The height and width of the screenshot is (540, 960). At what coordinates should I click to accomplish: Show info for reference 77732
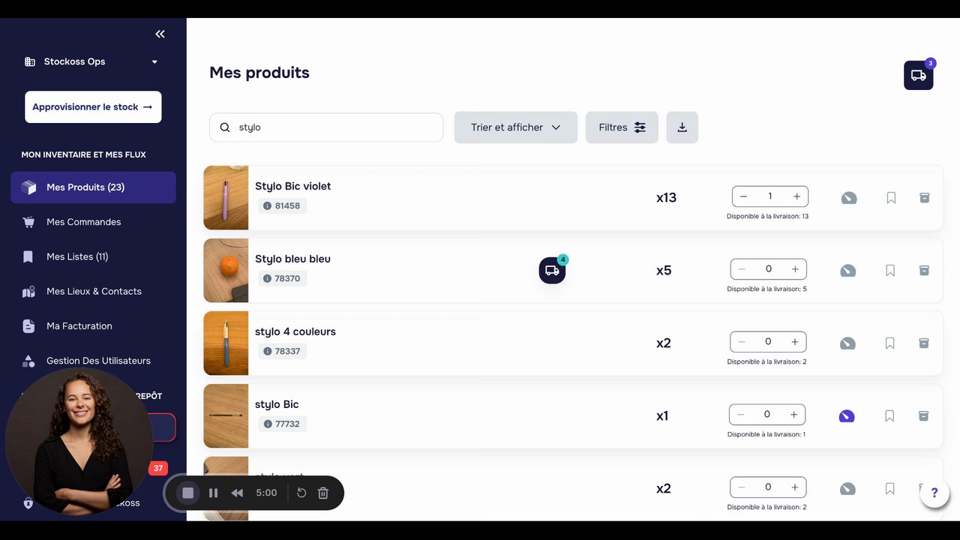268,424
